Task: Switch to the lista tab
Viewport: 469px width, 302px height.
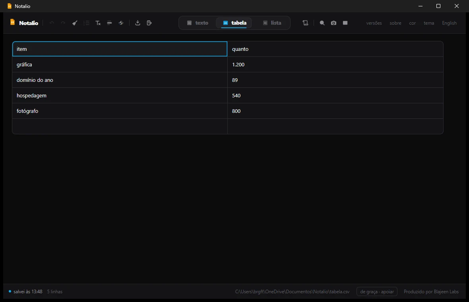Action: [x=272, y=23]
